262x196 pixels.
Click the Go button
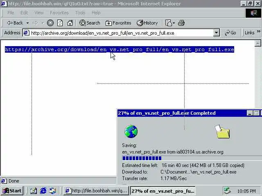point(230,33)
